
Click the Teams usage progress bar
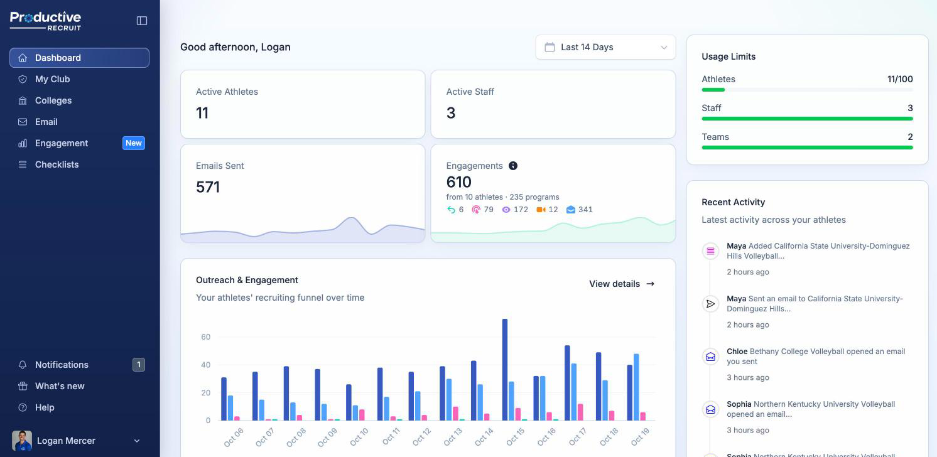(x=807, y=148)
